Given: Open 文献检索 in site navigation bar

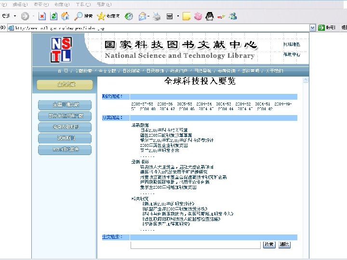Looking at the screenshot, I should [84, 71].
